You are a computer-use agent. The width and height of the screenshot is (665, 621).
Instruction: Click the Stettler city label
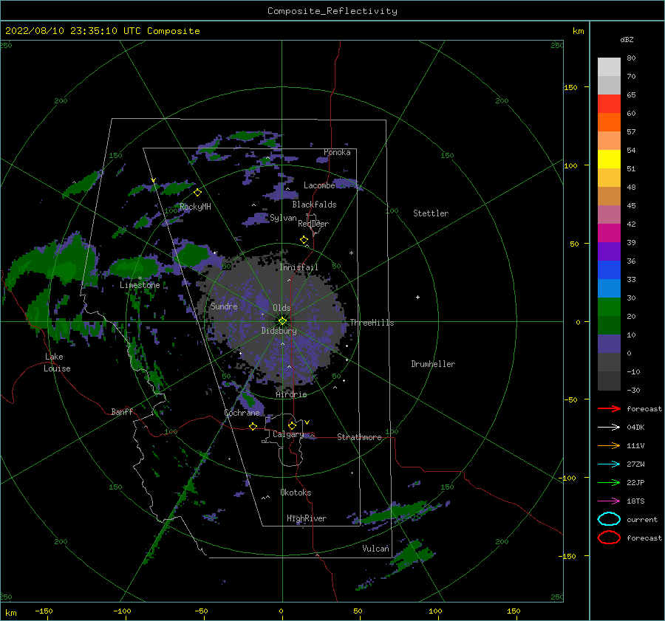(x=431, y=213)
